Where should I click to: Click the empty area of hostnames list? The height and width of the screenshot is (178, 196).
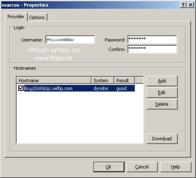coord(80,117)
